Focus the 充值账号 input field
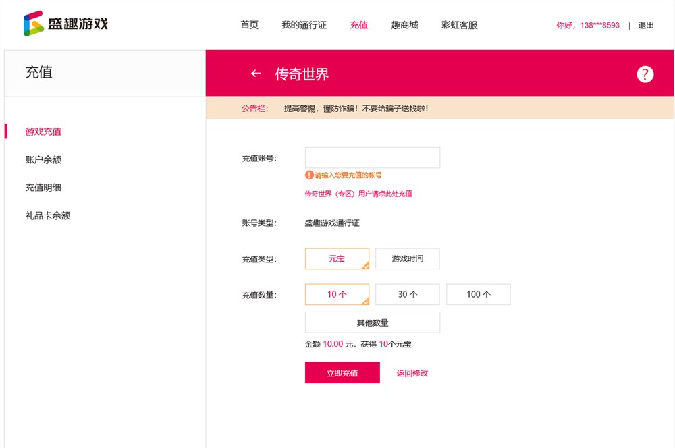This screenshot has height=448, width=675. (x=373, y=158)
